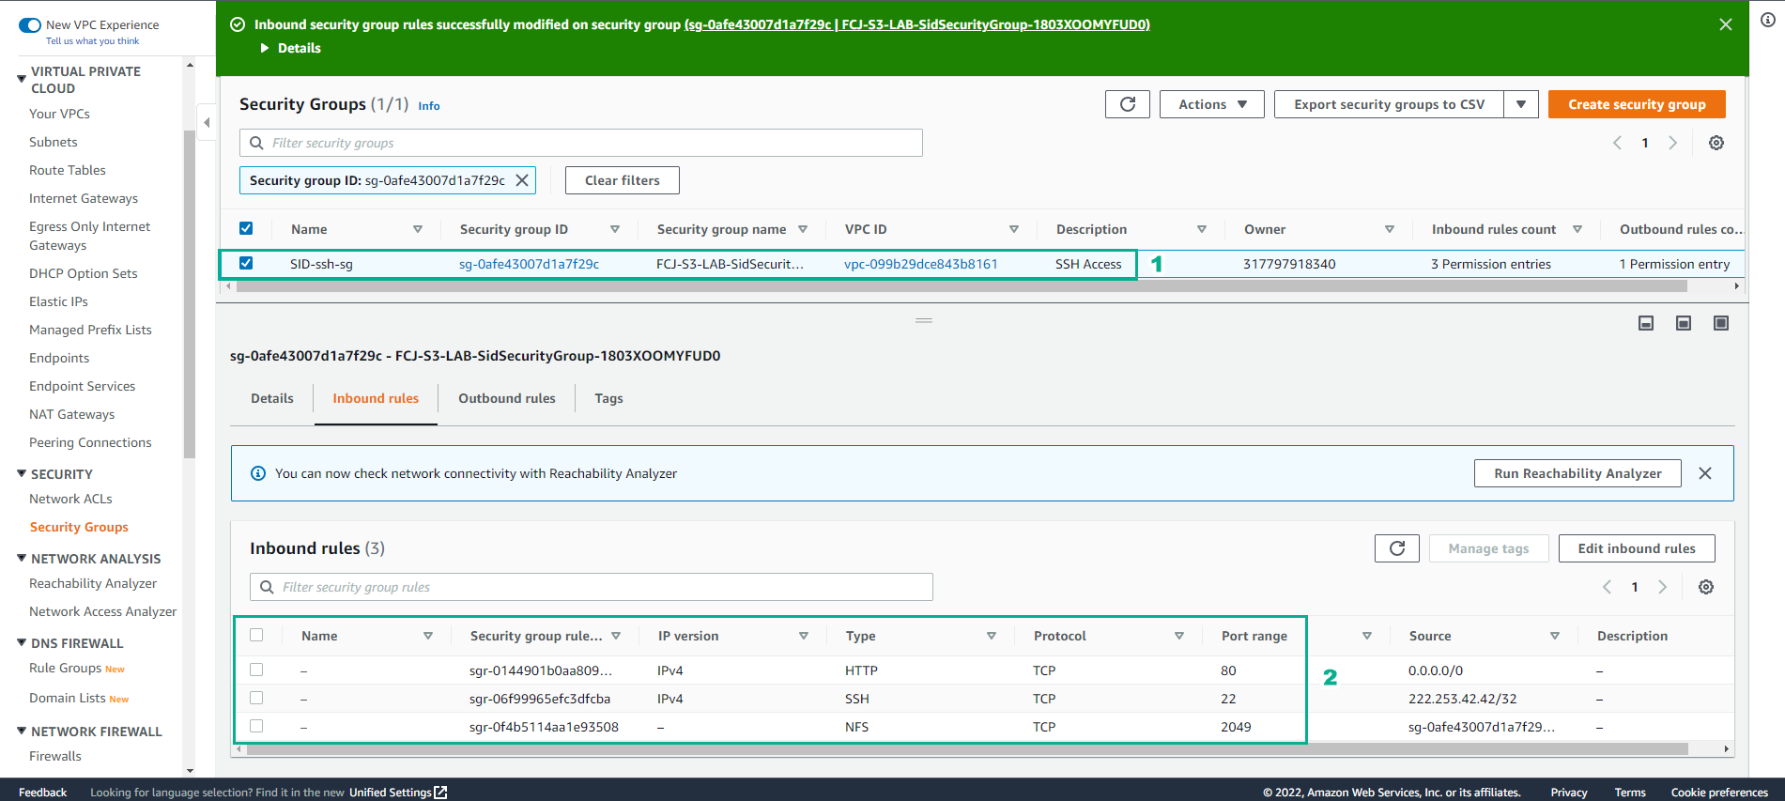
Task: Collapse the left navigation pane arrow
Action: pos(207,122)
